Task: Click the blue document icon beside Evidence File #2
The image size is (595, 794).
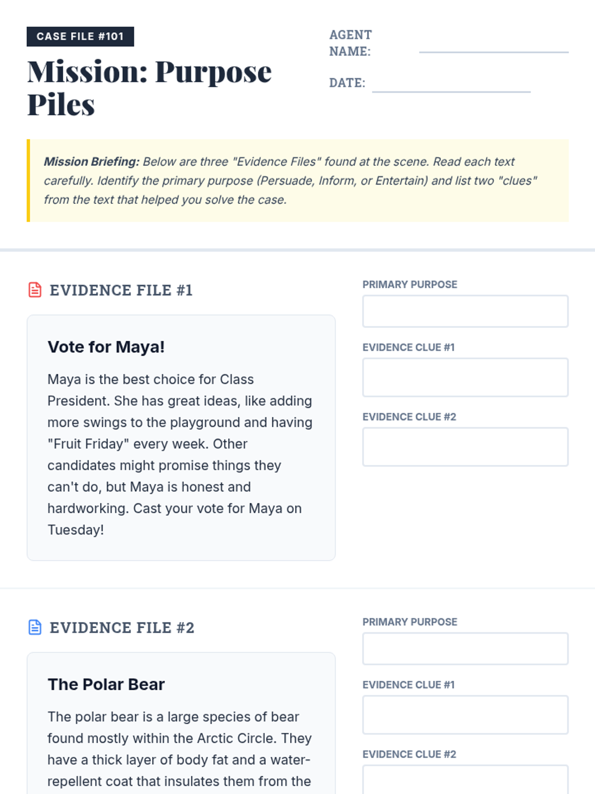Action: coord(35,627)
